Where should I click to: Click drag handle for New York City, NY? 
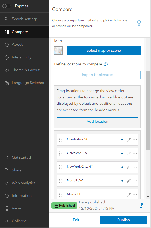pos(60,167)
